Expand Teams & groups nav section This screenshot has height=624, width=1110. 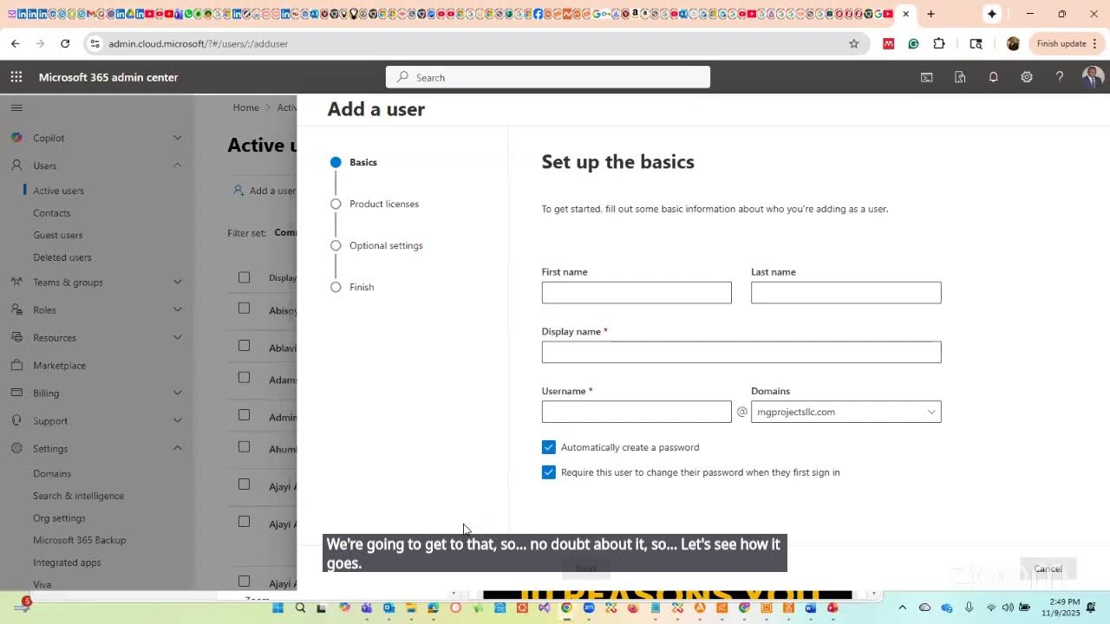(x=178, y=282)
